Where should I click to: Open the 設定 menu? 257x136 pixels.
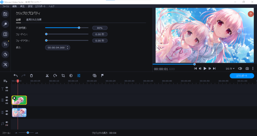[x=30, y=6]
